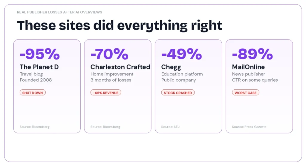Open the Source: SEJ link
The height and width of the screenshot is (166, 306).
point(170,127)
